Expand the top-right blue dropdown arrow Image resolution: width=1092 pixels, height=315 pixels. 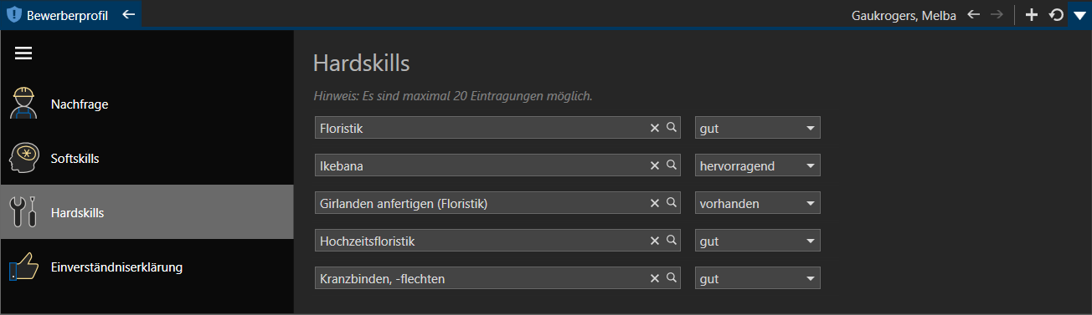tap(1079, 14)
